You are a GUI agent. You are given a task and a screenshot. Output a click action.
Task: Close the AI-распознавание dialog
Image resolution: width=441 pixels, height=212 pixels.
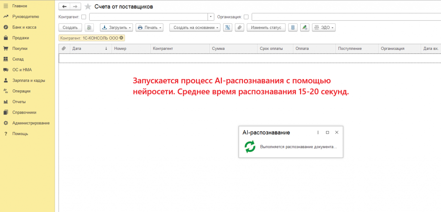pyautogui.click(x=337, y=132)
